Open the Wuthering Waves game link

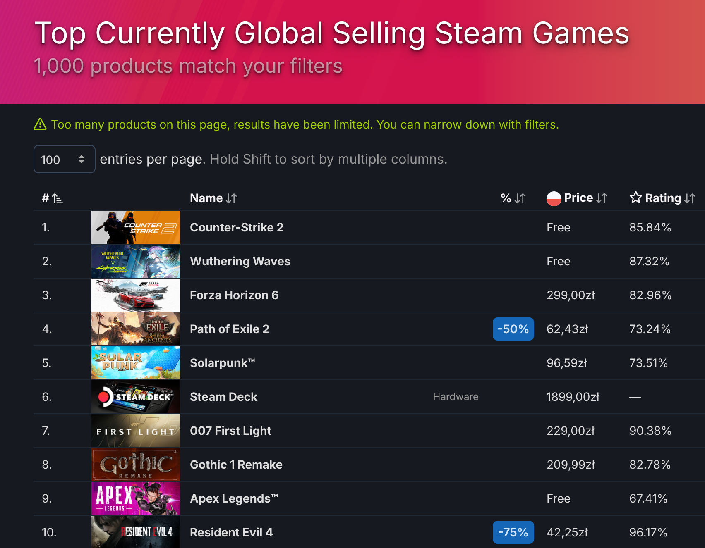[x=240, y=261]
